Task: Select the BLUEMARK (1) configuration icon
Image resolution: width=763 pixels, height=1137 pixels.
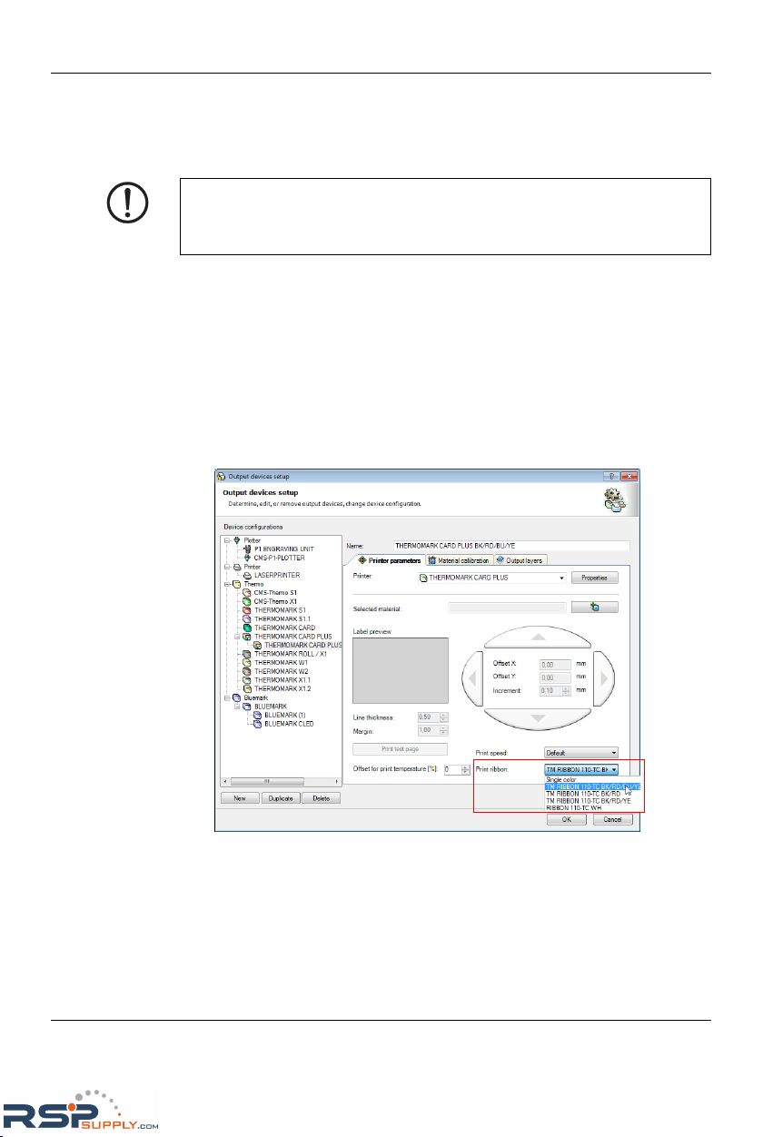Action: [x=258, y=715]
